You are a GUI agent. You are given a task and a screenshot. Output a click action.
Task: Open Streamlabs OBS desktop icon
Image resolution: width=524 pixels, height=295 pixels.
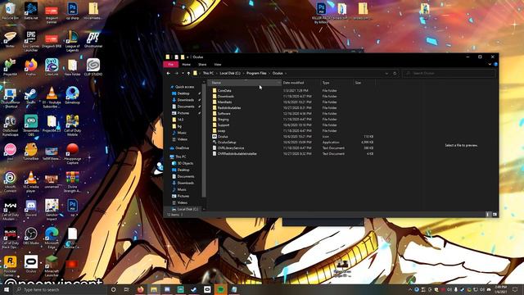31,125
